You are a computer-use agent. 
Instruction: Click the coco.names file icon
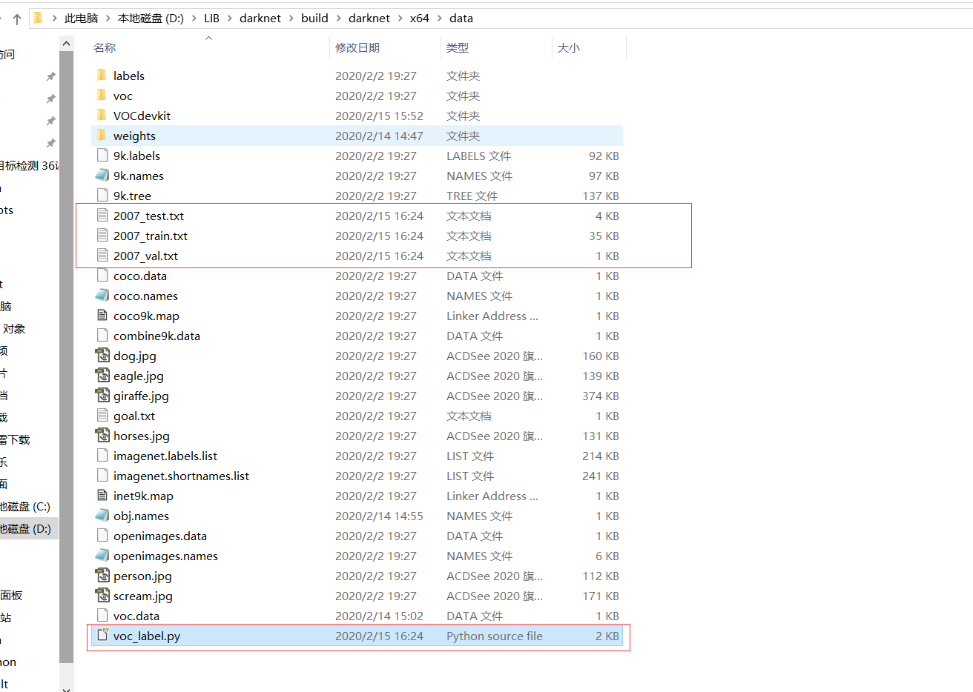[x=102, y=295]
